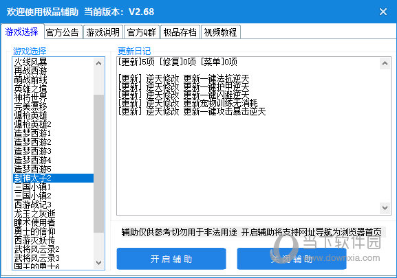The width and height of the screenshot is (397, 278).
Task: Click log line 更新一键护甲逆天
Action: pyautogui.click(x=184, y=87)
